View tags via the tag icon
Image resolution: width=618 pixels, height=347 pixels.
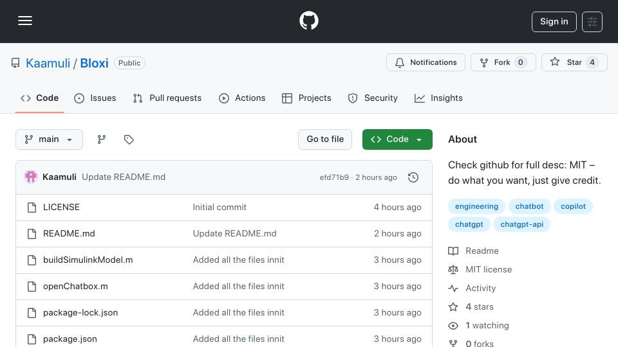coord(129,139)
